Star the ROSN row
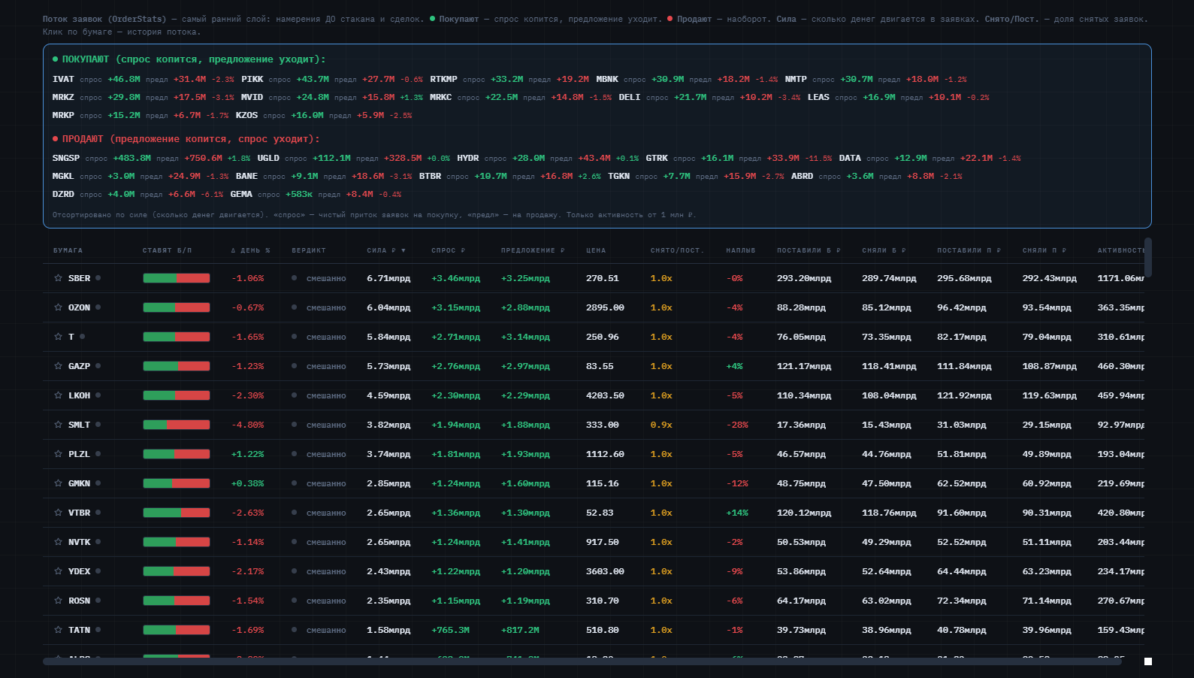This screenshot has width=1194, height=678. [58, 601]
